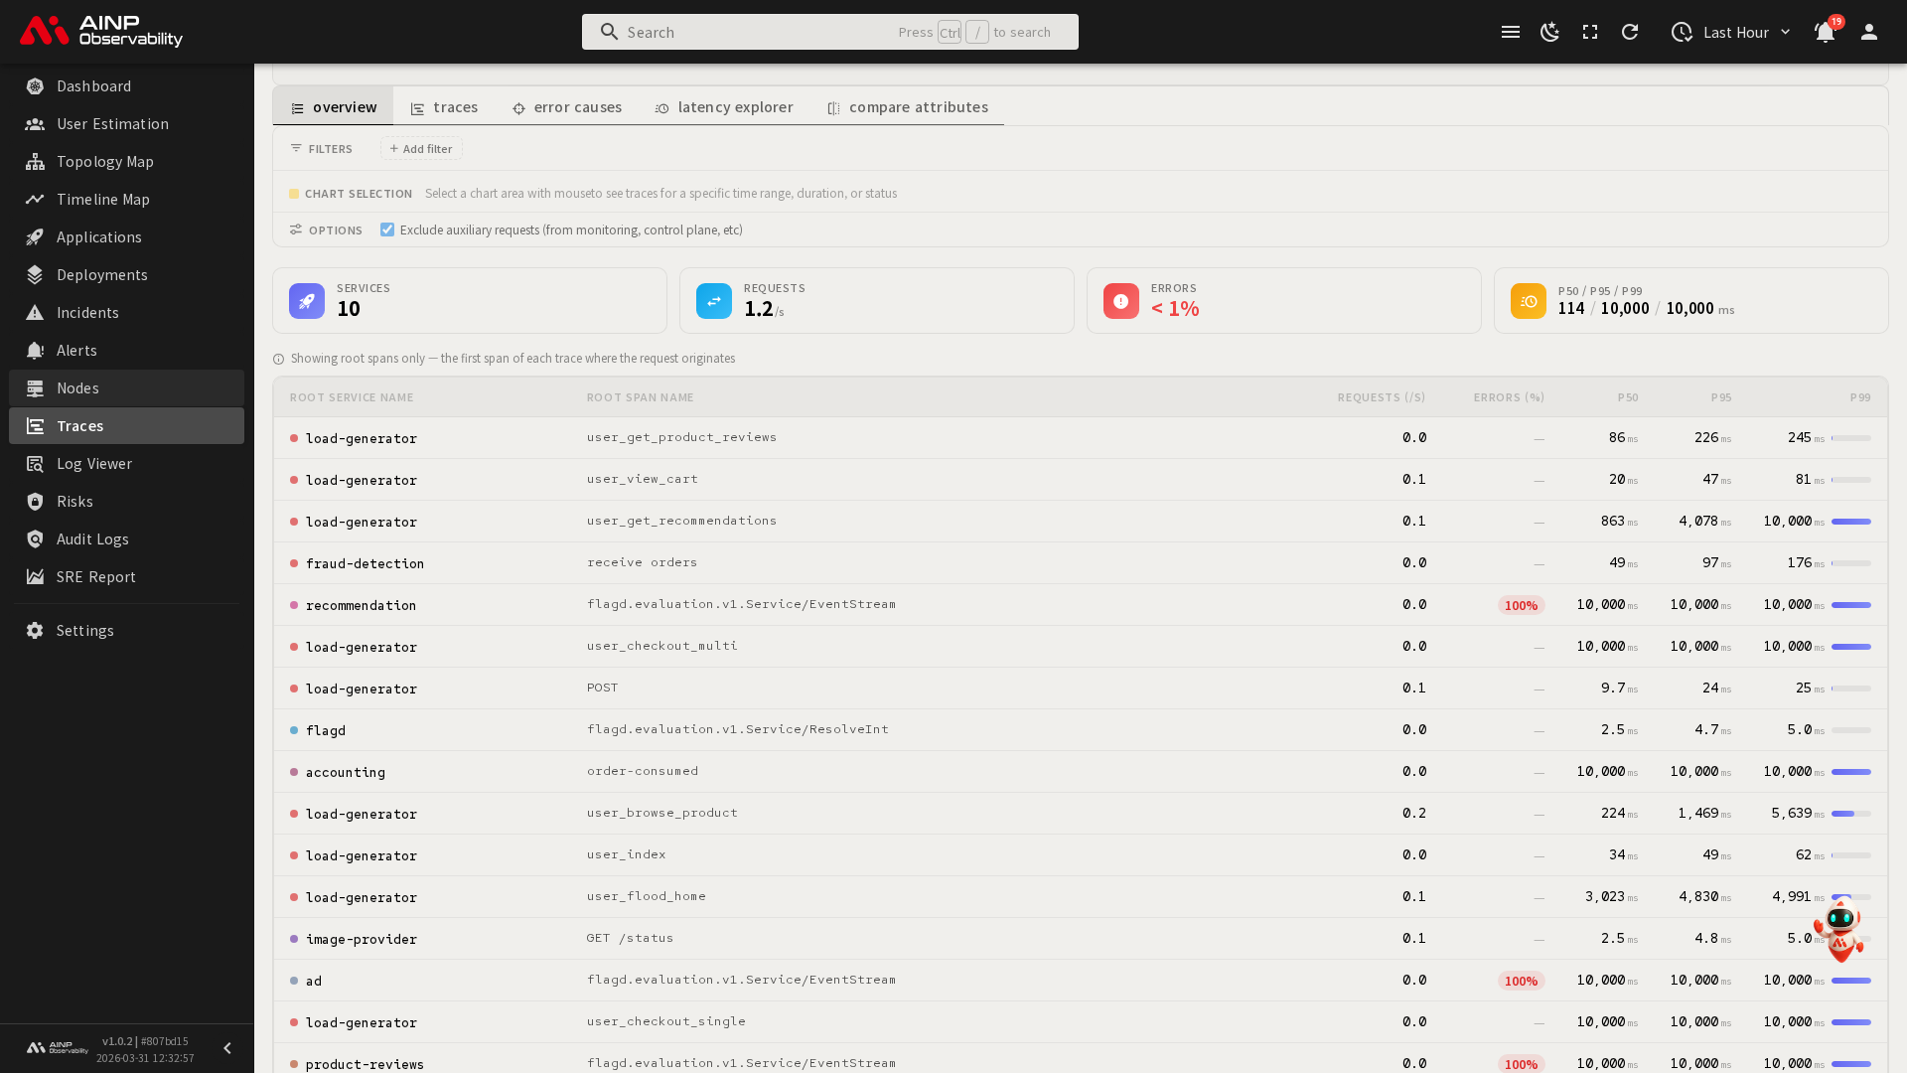1907x1073 pixels.
Task: Enter fullscreen with the expand icon
Action: (1590, 32)
